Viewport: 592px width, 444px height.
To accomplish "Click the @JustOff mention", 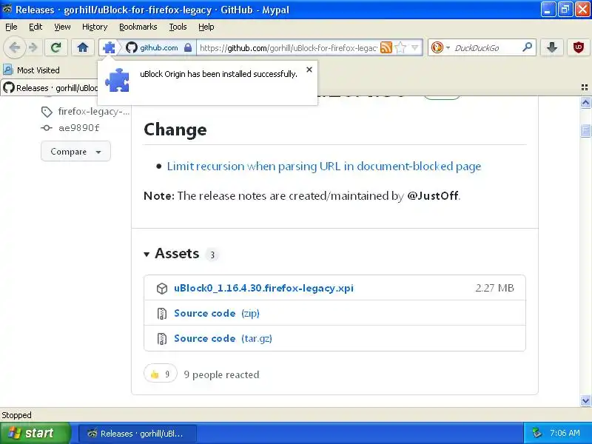I will click(x=433, y=195).
